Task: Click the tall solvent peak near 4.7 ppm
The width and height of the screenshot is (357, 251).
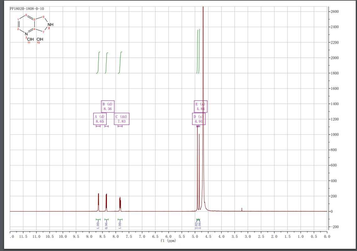Action: point(203,94)
